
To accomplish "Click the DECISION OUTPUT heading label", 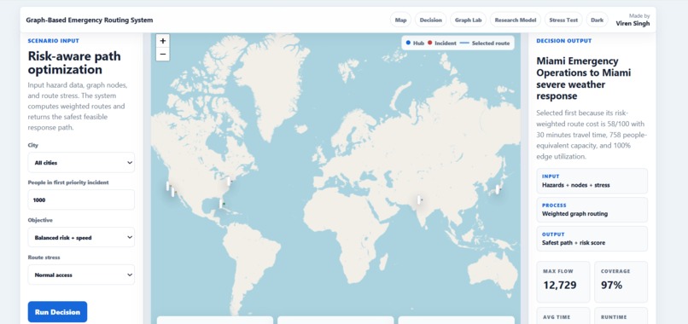I will [564, 41].
